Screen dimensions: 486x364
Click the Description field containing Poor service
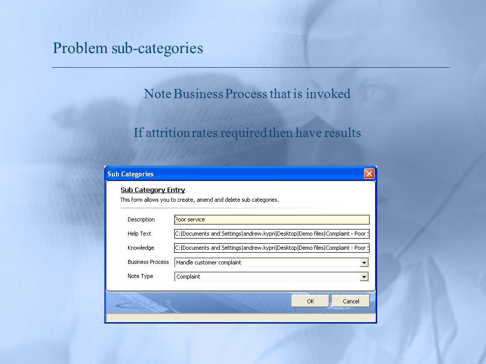coord(271,219)
